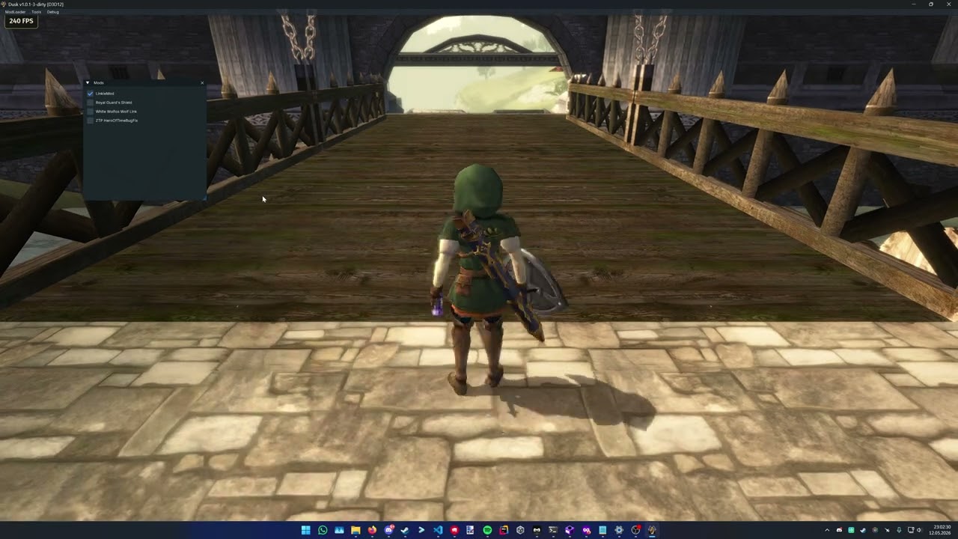Open Spotify from the taskbar
Screen dimensions: 958x539
coord(487,530)
